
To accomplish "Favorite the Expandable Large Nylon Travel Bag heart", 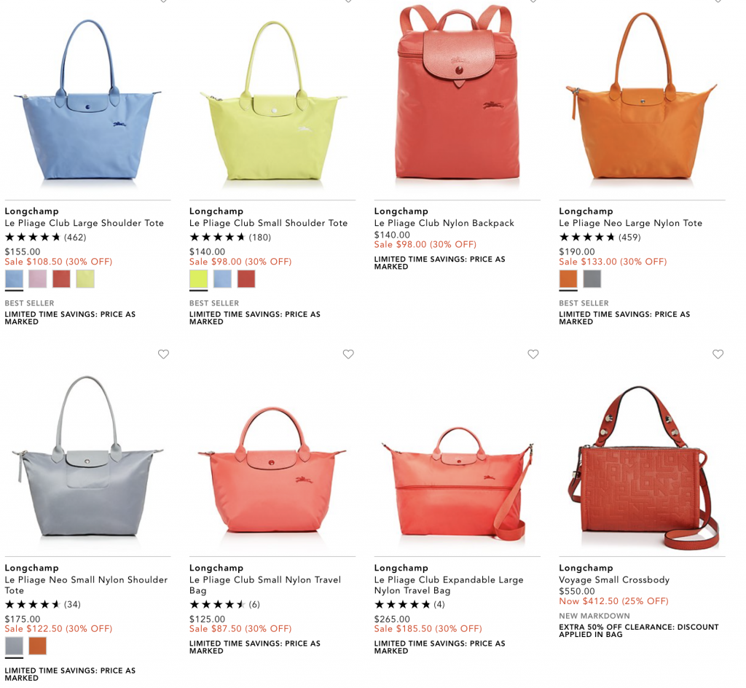I will [x=533, y=354].
